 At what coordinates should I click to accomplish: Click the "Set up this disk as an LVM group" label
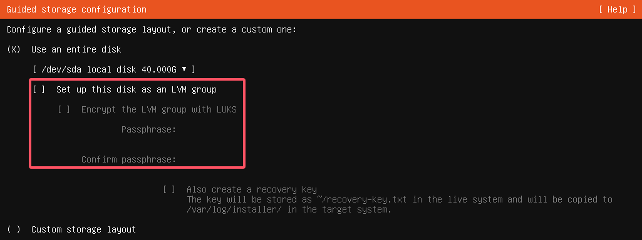click(137, 89)
